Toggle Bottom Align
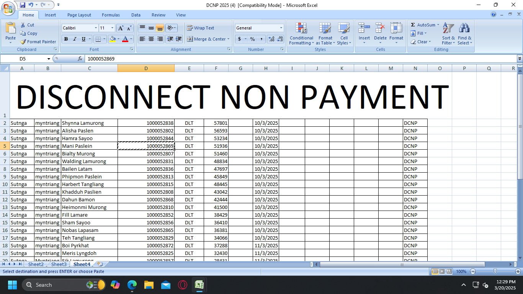Screen dimensions: 523x294 pyautogui.click(x=160, y=28)
